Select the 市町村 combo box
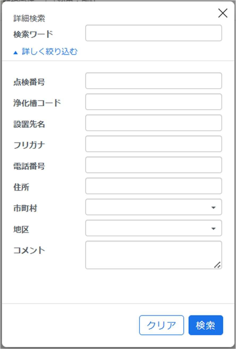The height and width of the screenshot is (349, 236). [x=154, y=207]
